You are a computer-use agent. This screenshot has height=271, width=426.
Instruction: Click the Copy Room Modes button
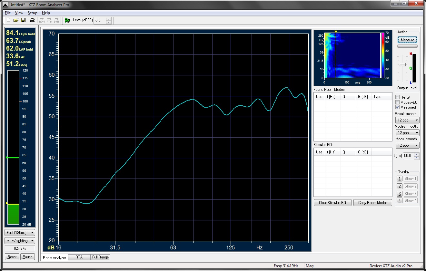(372, 203)
